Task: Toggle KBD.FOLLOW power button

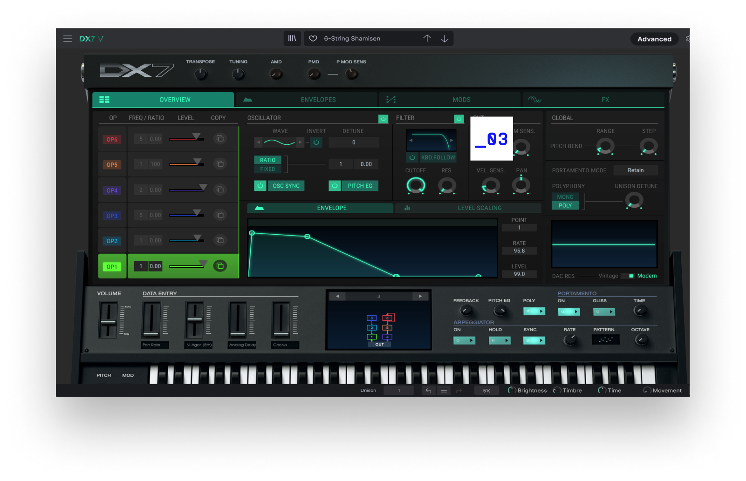Action: point(412,157)
